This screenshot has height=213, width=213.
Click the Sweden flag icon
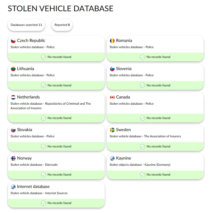click(112, 130)
